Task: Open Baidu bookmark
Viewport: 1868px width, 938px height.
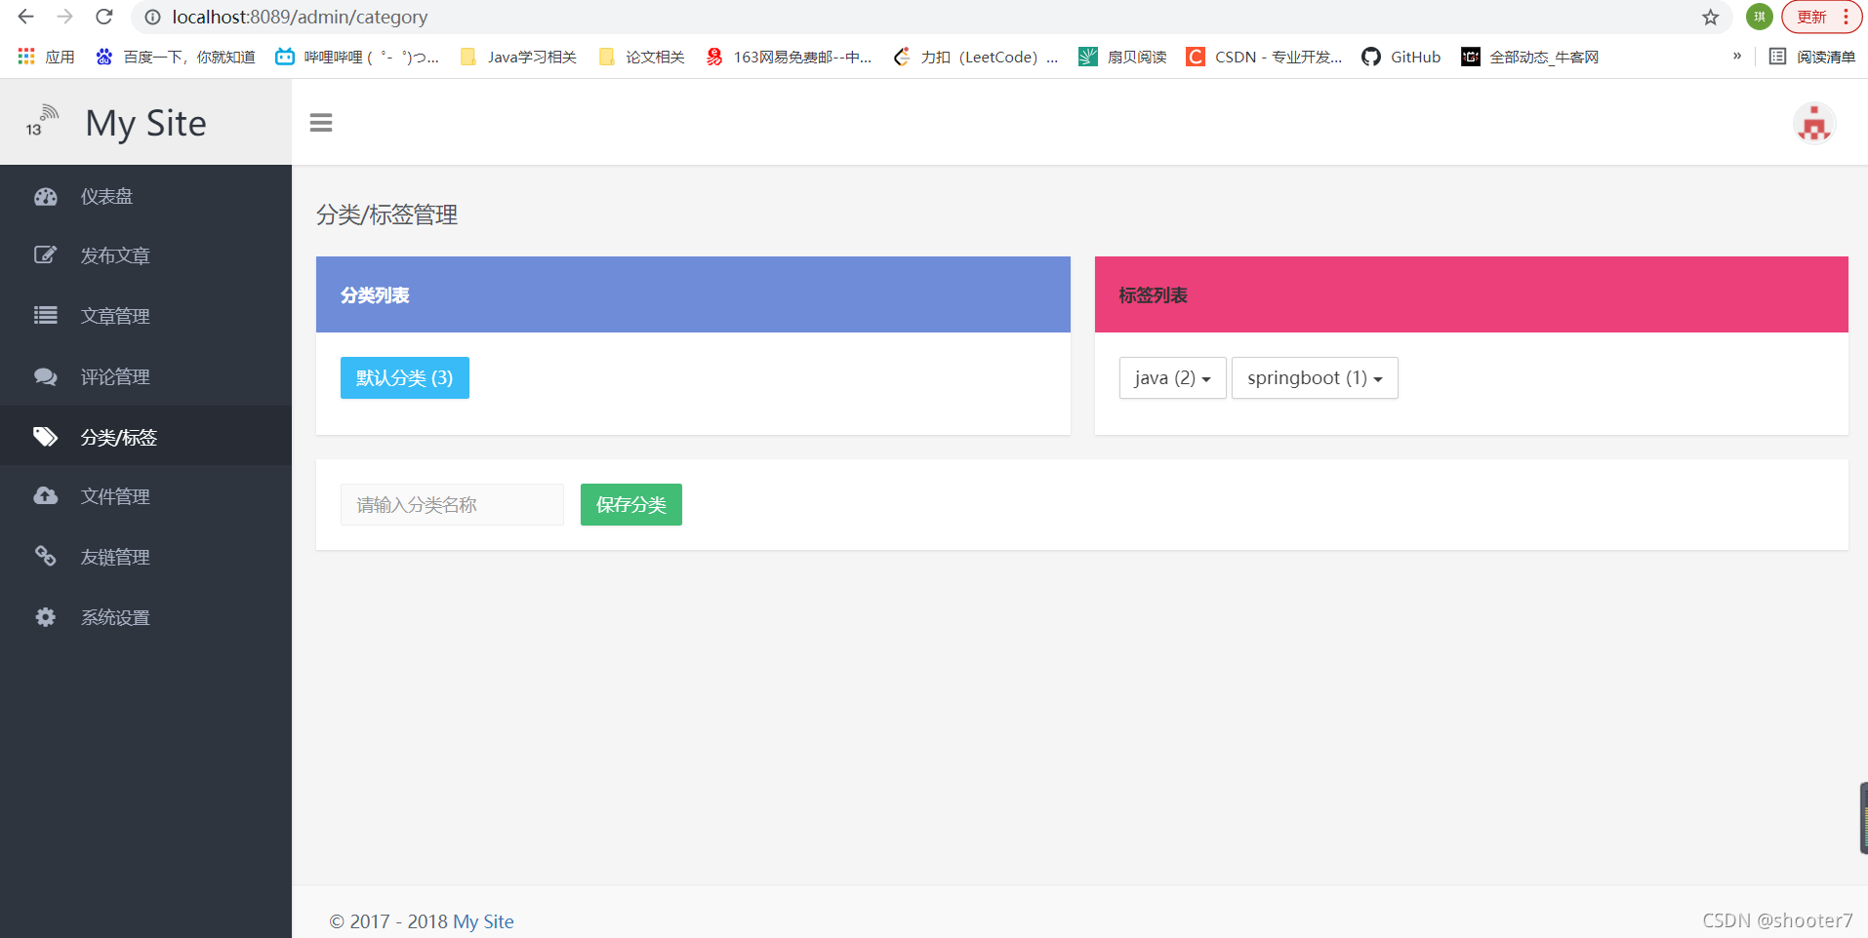Action: click(x=175, y=57)
